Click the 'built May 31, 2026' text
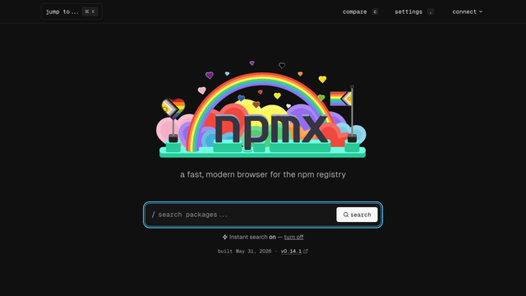The width and height of the screenshot is (526, 296). 244,252
